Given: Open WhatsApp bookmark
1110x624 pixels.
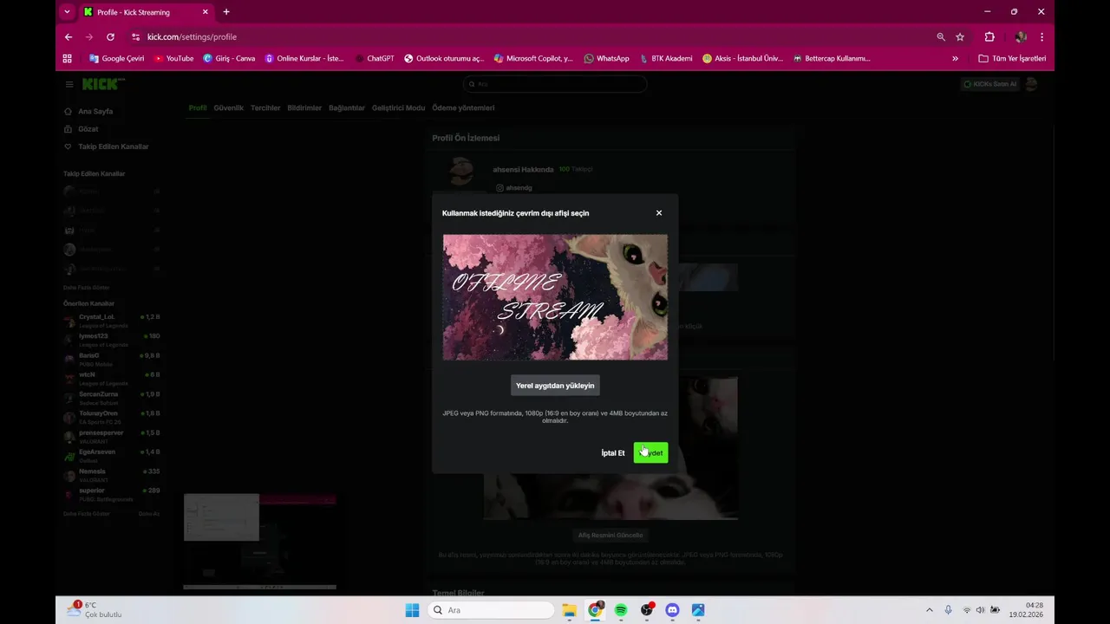Looking at the screenshot, I should pos(606,59).
